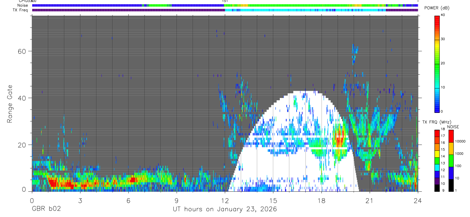The image size is (470, 217).
Task: Click the 'GBR b02' radar label
Action: point(46,209)
